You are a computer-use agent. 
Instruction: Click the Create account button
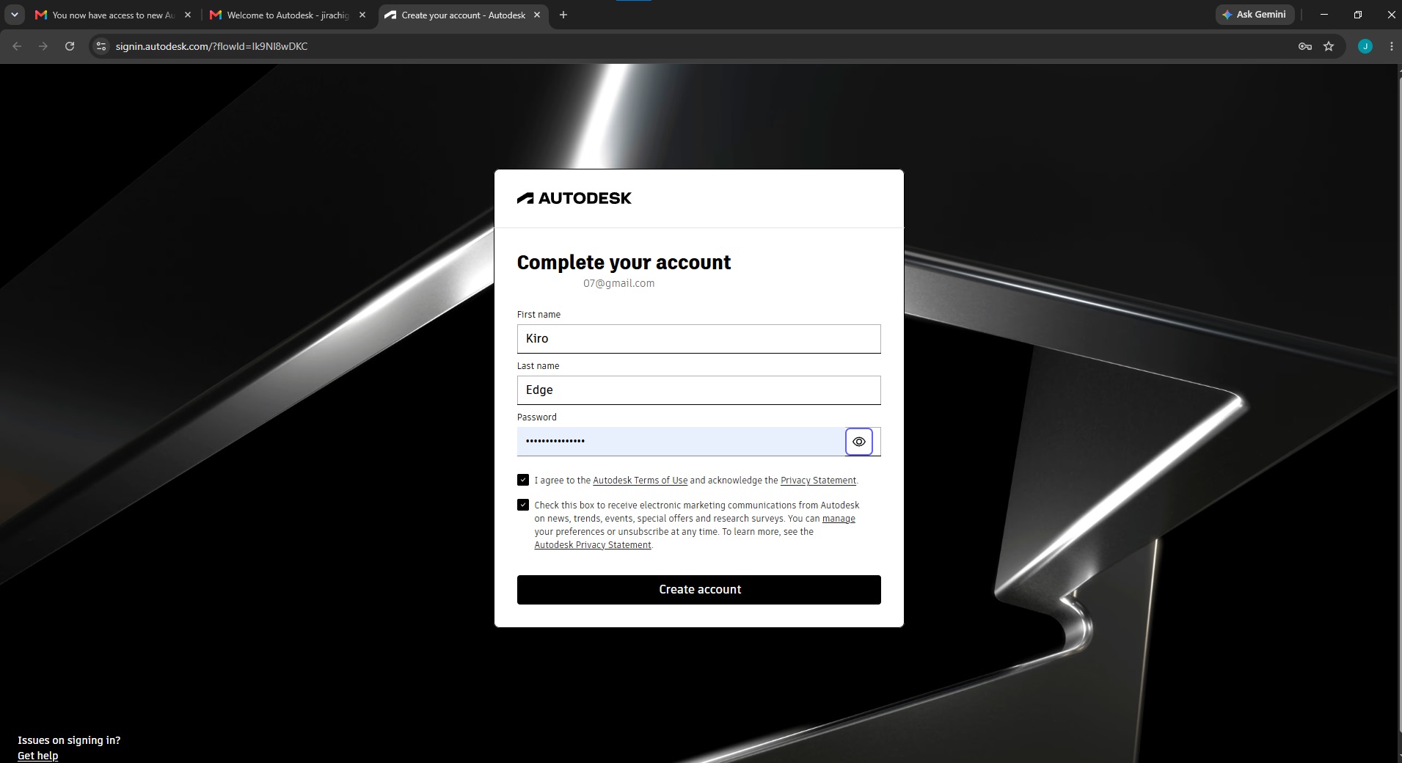tap(698, 590)
